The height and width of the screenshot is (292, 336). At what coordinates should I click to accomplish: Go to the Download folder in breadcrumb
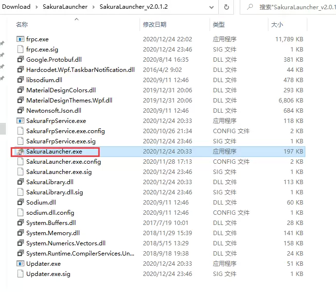click(16, 7)
